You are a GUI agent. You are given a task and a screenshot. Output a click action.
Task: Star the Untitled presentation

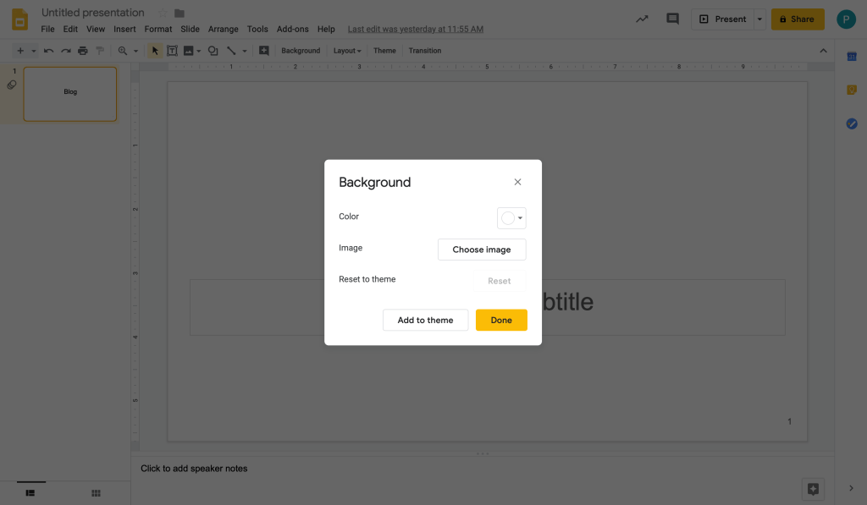tap(163, 14)
